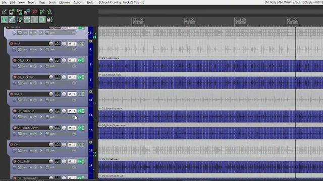This screenshot has width=323, height=181.
Task: Toggle envelope points move icon
Action: pyautogui.click(x=27, y=20)
